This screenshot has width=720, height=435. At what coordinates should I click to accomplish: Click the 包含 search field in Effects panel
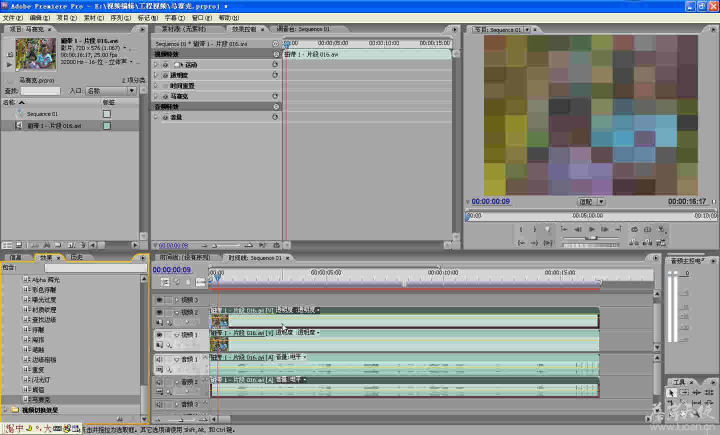tap(95, 268)
